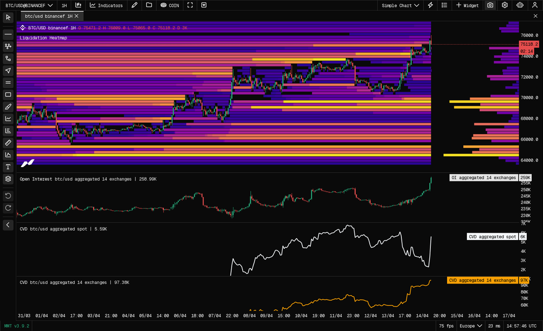Close the chart panel with right X
Image resolution: width=543 pixels, height=331 pixels.
(536, 16)
